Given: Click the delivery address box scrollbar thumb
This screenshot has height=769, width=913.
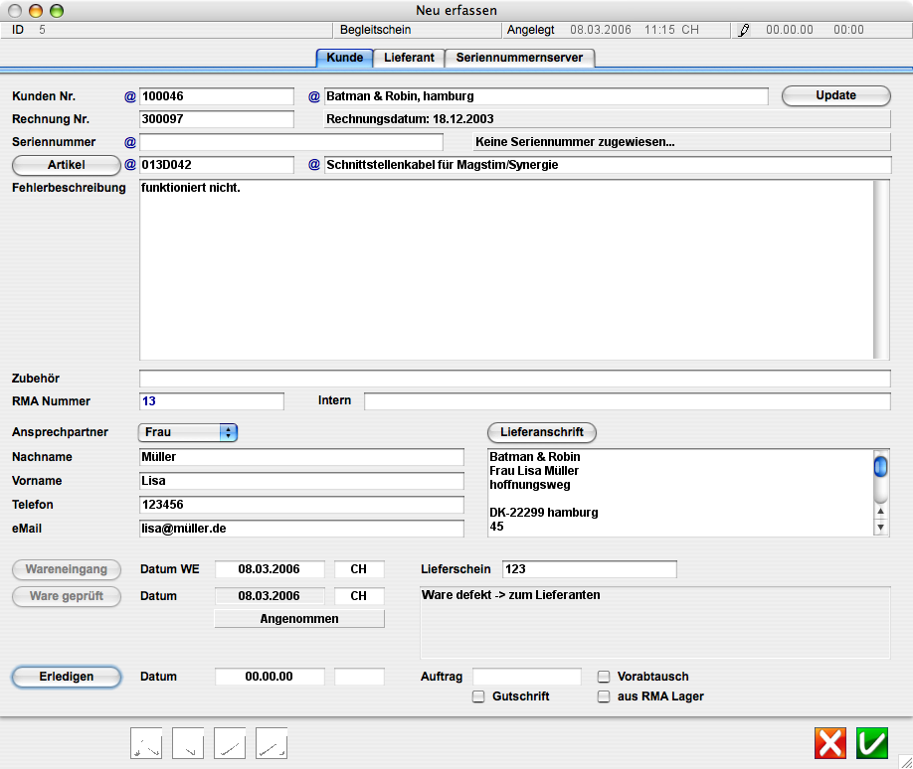Looking at the screenshot, I should 880,466.
